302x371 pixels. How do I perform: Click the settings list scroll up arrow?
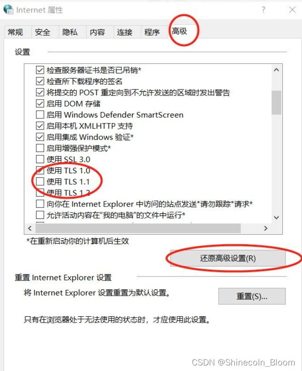pyautogui.click(x=276, y=70)
